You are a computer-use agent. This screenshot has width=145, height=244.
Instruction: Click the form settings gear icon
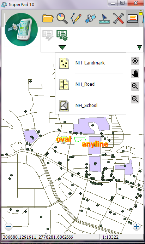62,35
